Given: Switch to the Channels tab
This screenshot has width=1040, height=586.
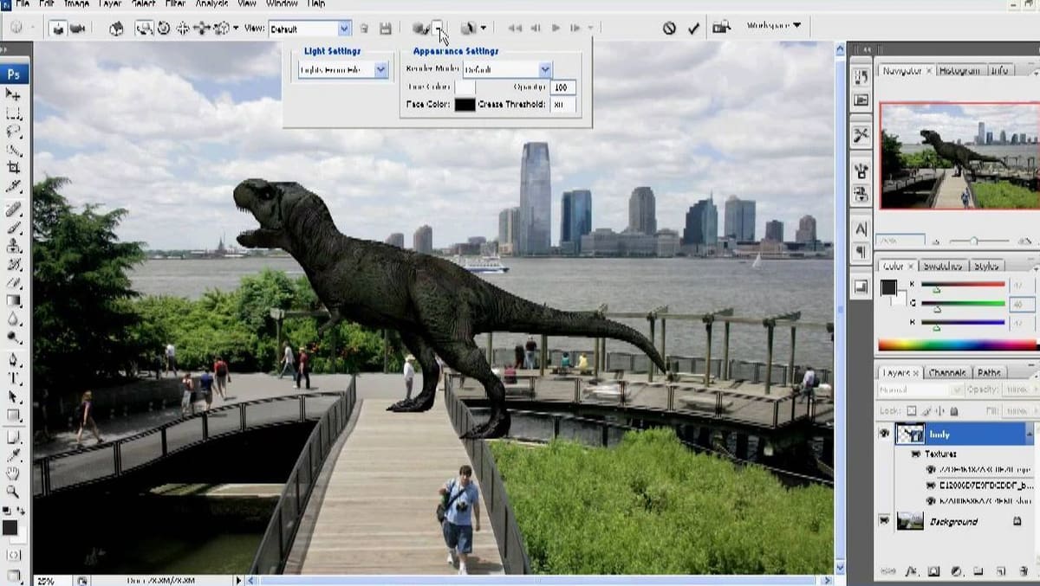Looking at the screenshot, I should (x=946, y=373).
